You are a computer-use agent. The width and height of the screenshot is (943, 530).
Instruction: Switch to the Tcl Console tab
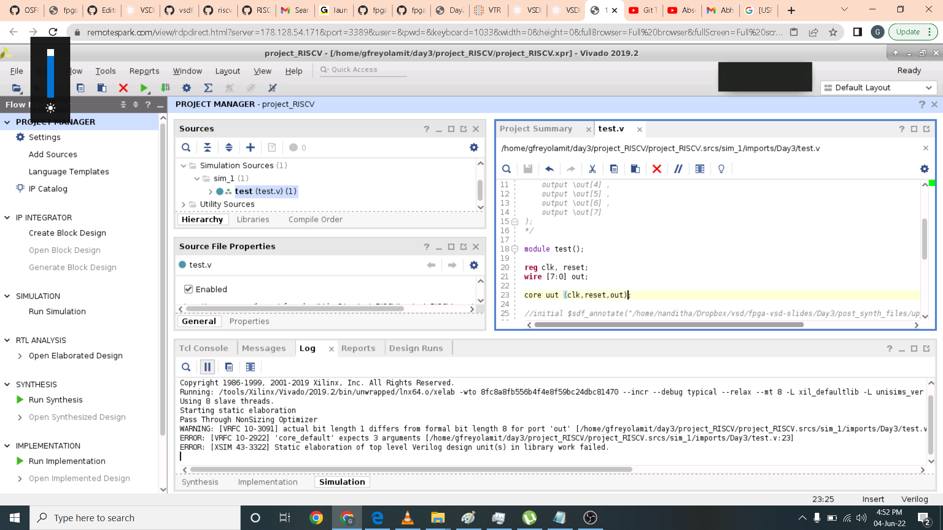point(203,348)
